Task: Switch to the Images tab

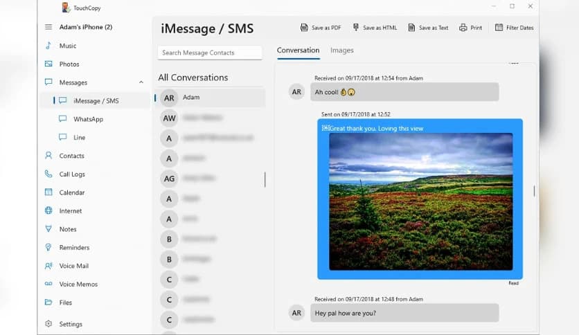Action: [x=342, y=51]
